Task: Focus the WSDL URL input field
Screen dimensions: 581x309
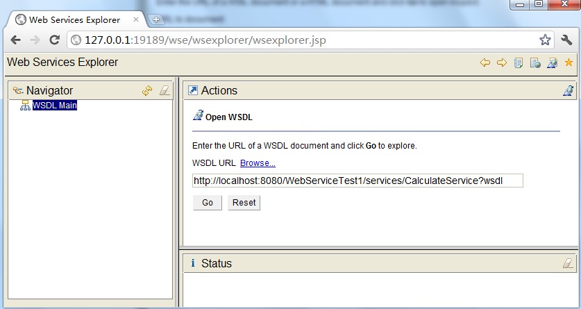Action: (357, 181)
